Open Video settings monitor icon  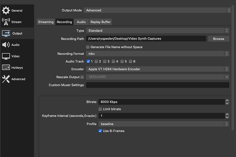click(x=6, y=56)
